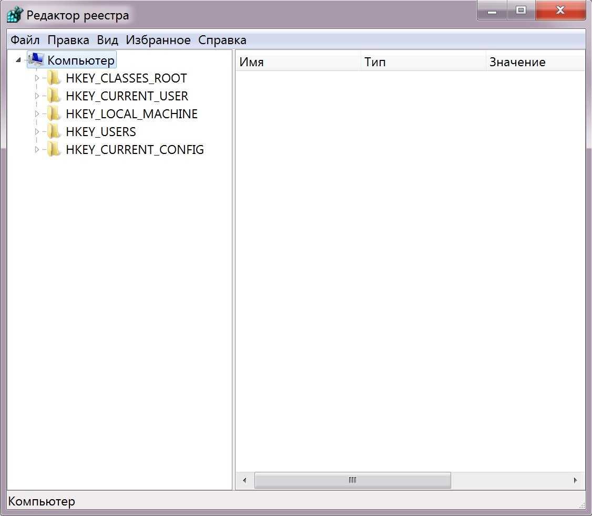This screenshot has height=516, width=592.
Task: Select the HKEY_CURRENT_CONFIG label
Action: pos(135,149)
